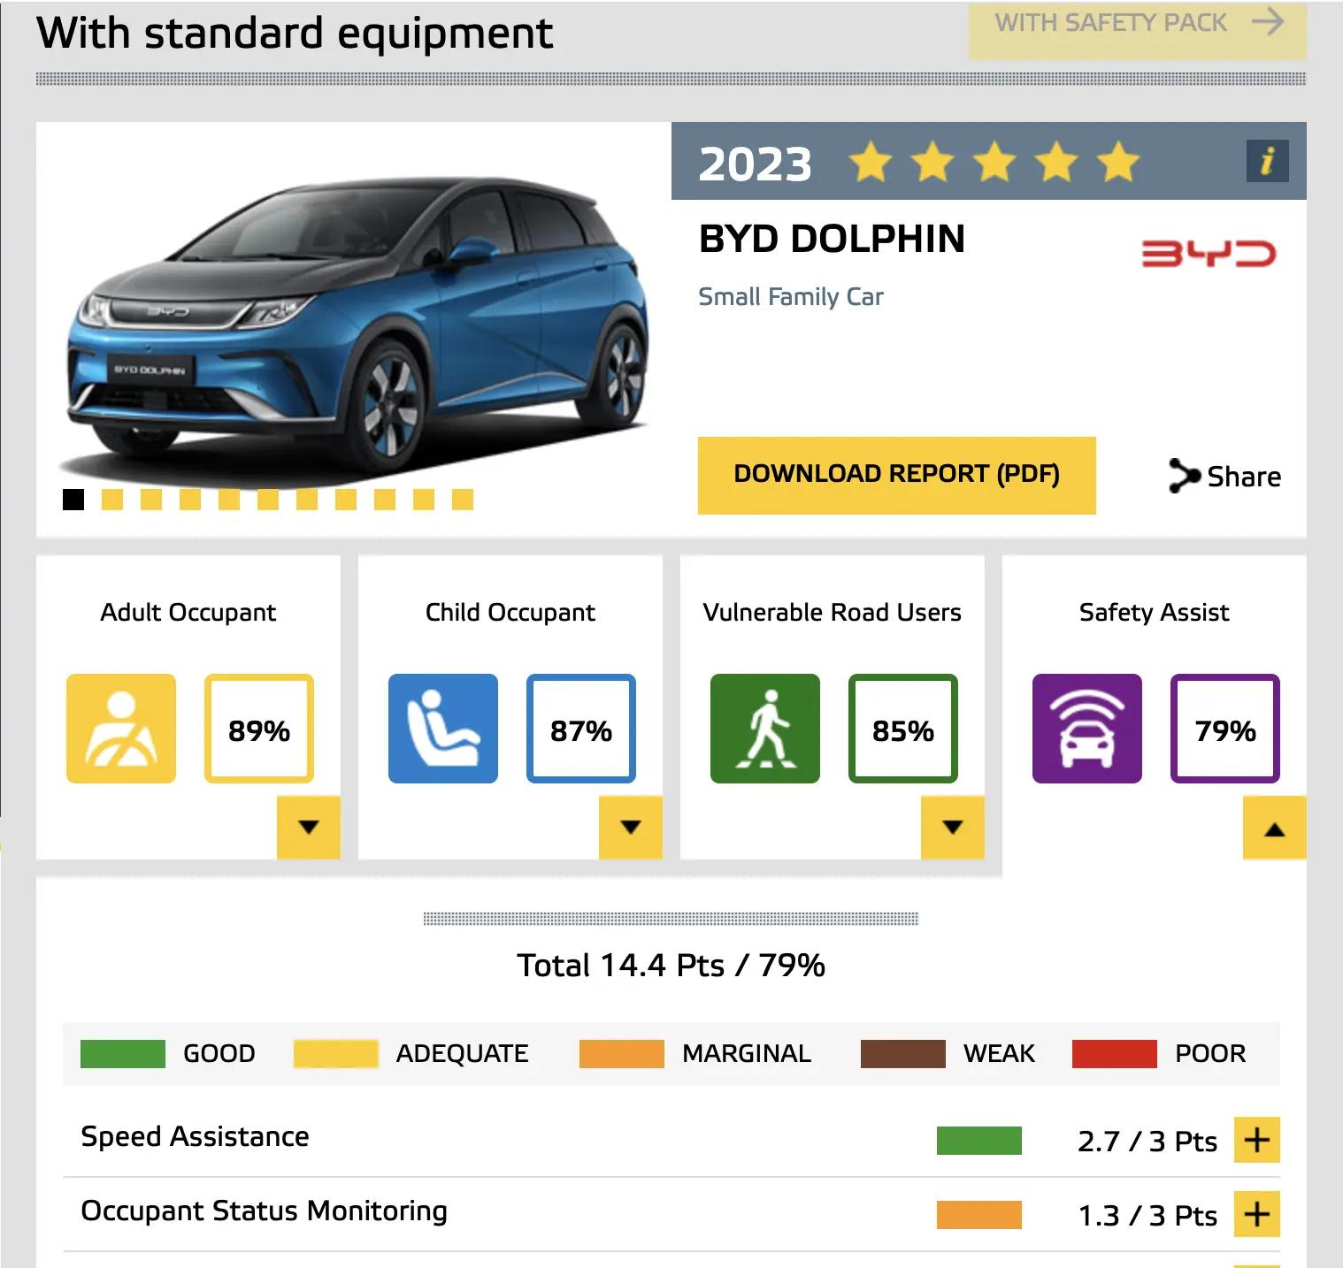Click the red POOR legend swatch
This screenshot has height=1268, width=1343.
tap(1115, 1054)
